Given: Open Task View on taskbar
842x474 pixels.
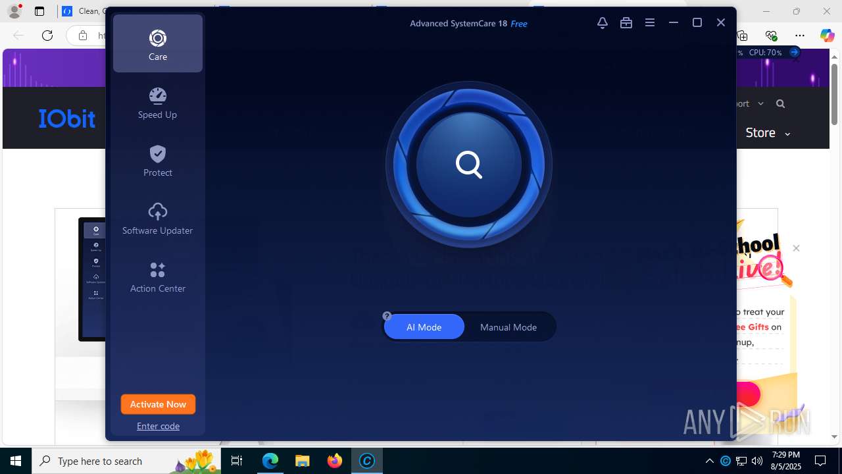Looking at the screenshot, I should point(237,461).
